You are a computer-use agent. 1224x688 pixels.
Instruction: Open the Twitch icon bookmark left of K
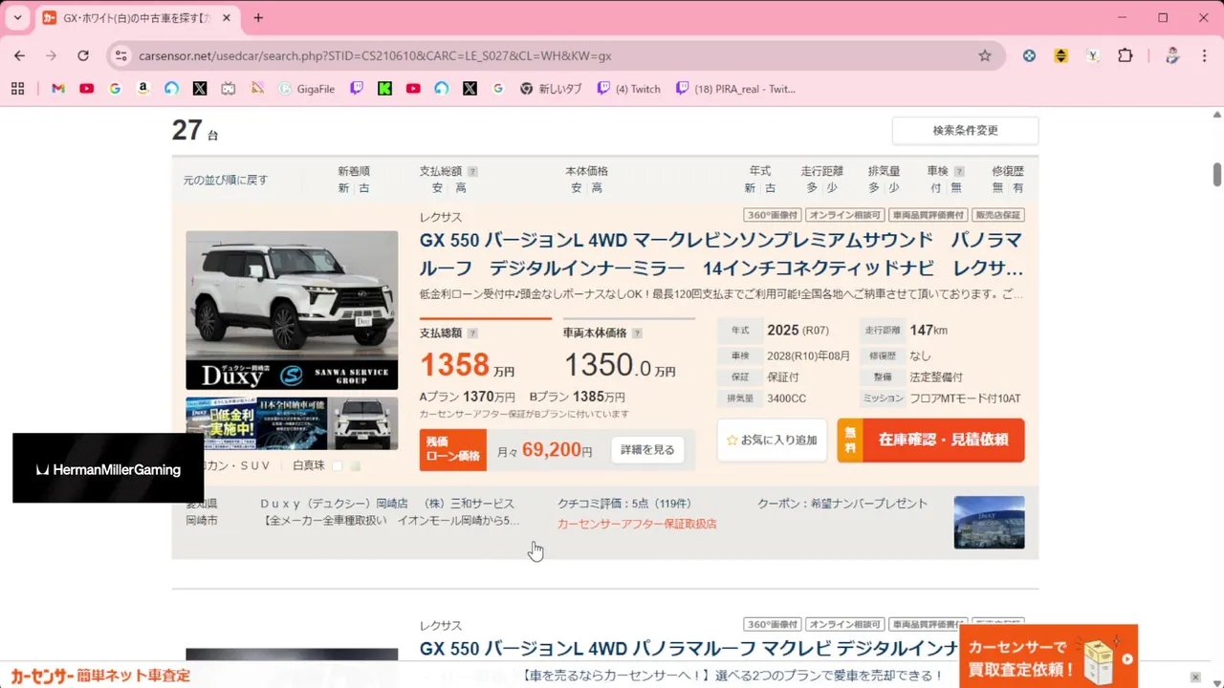[x=357, y=89]
